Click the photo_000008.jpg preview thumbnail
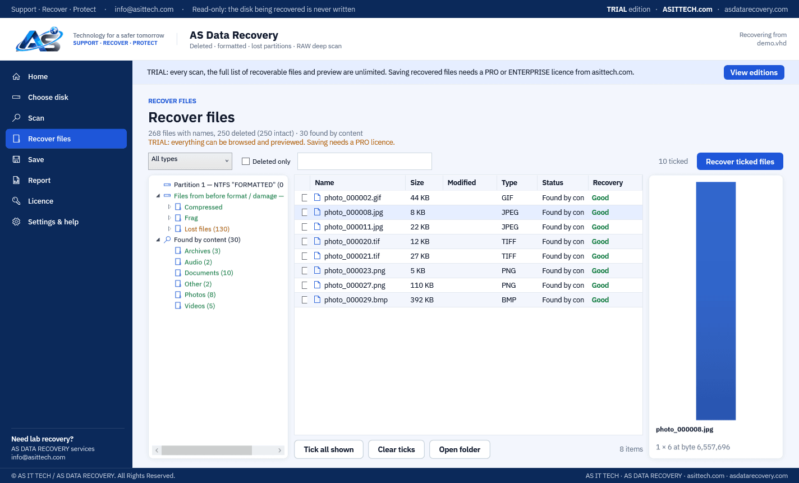Screen dimensions: 799x483 coord(716,301)
